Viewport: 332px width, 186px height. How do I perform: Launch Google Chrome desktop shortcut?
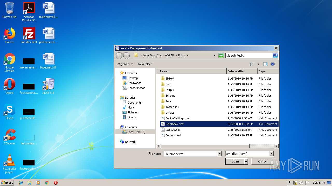(9, 63)
